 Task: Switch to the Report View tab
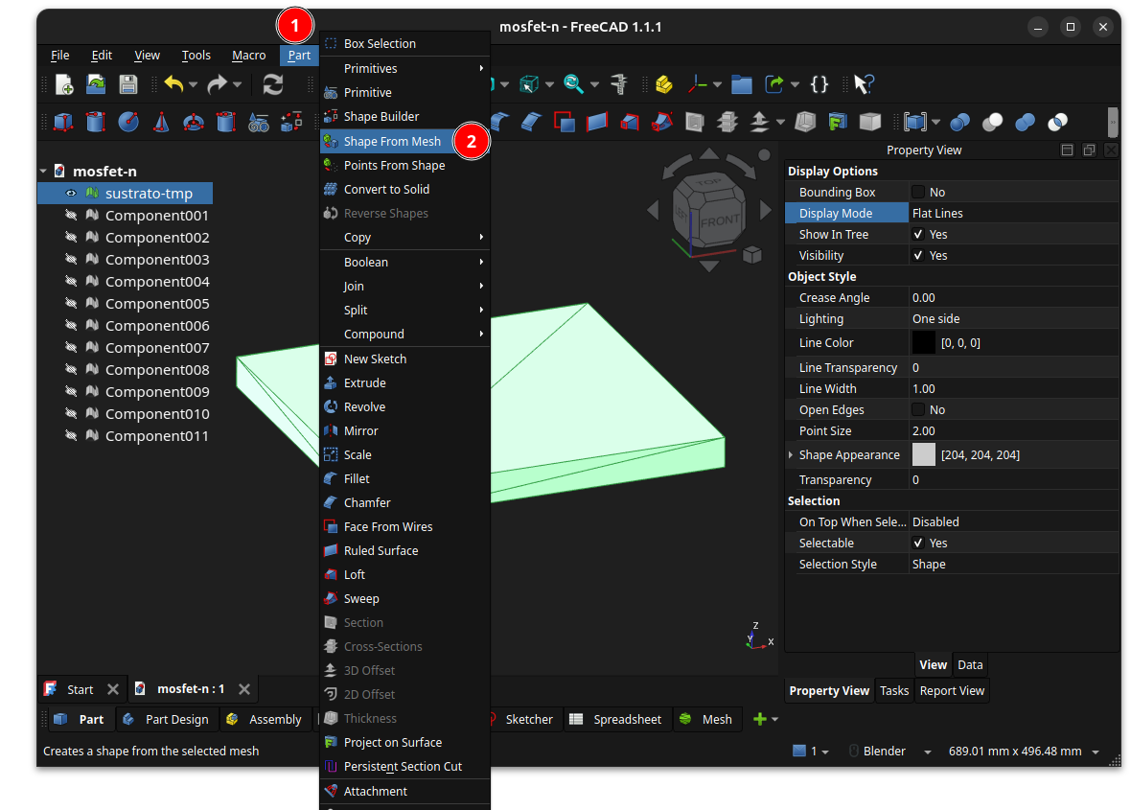click(x=952, y=691)
